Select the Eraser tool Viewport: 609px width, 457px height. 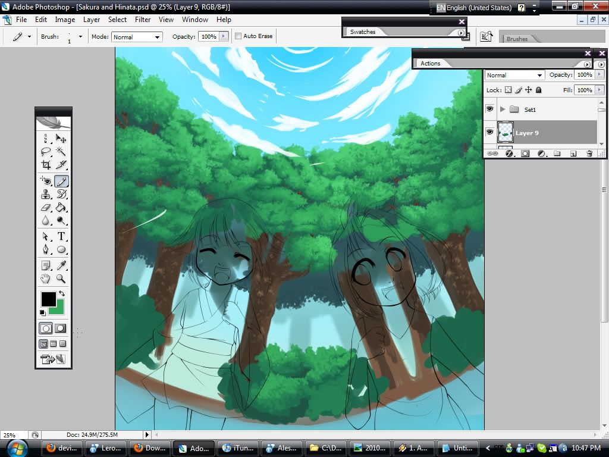(46, 208)
